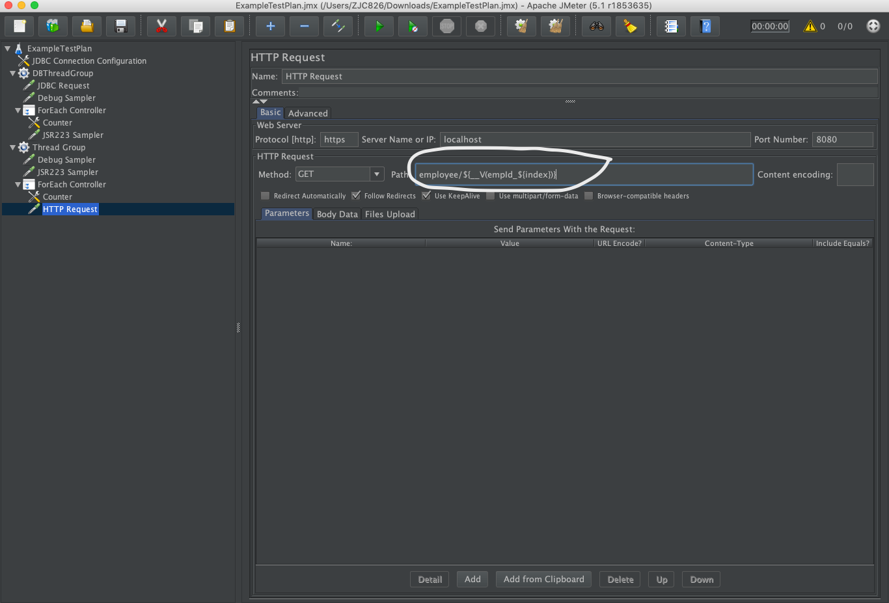Open a test plan file icon
The width and height of the screenshot is (889, 603).
(x=87, y=26)
